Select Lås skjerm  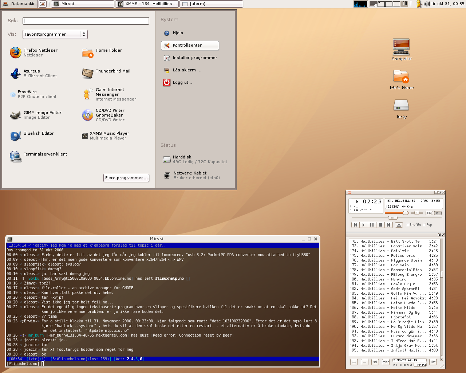[x=182, y=70]
